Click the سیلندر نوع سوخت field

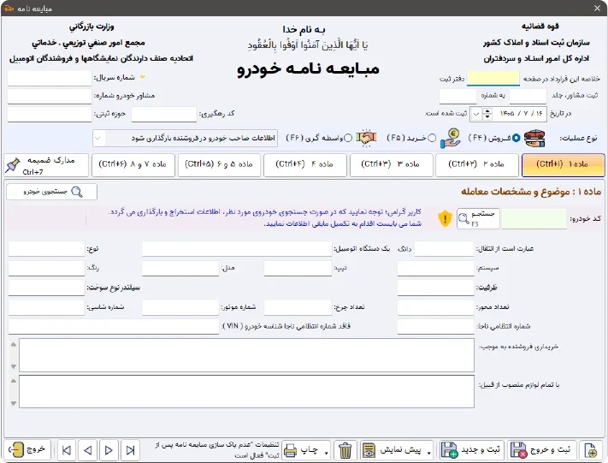pos(46,288)
